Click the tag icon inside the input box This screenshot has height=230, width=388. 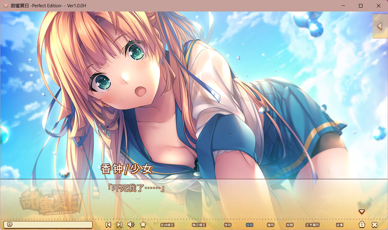pyautogui.click(x=9, y=225)
